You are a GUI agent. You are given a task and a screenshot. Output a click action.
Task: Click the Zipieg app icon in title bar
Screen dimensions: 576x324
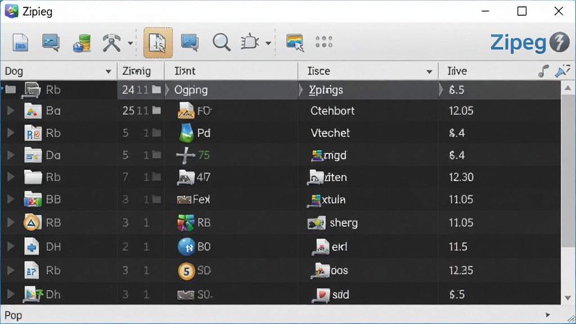pyautogui.click(x=12, y=11)
